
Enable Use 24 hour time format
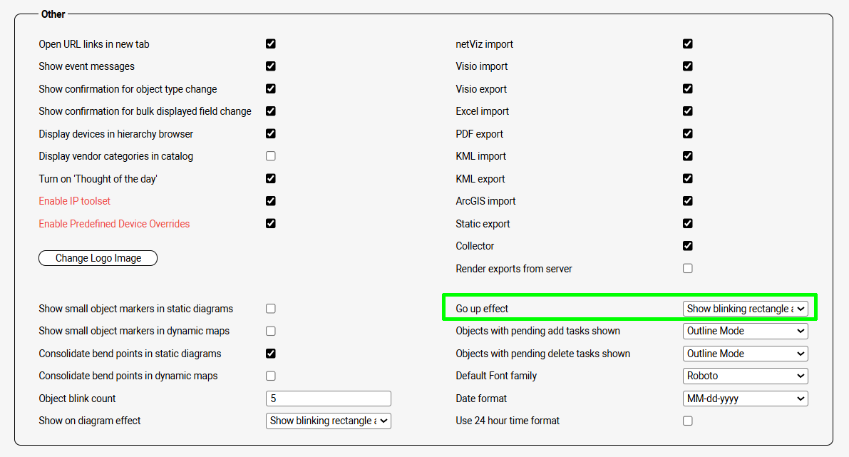click(688, 421)
